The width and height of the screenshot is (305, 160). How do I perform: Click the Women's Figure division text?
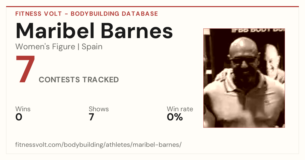pos(45,47)
